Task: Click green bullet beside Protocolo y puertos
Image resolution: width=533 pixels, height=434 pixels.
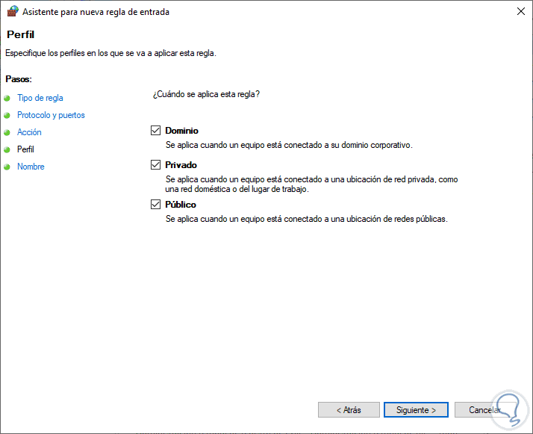Action: pyautogui.click(x=7, y=115)
